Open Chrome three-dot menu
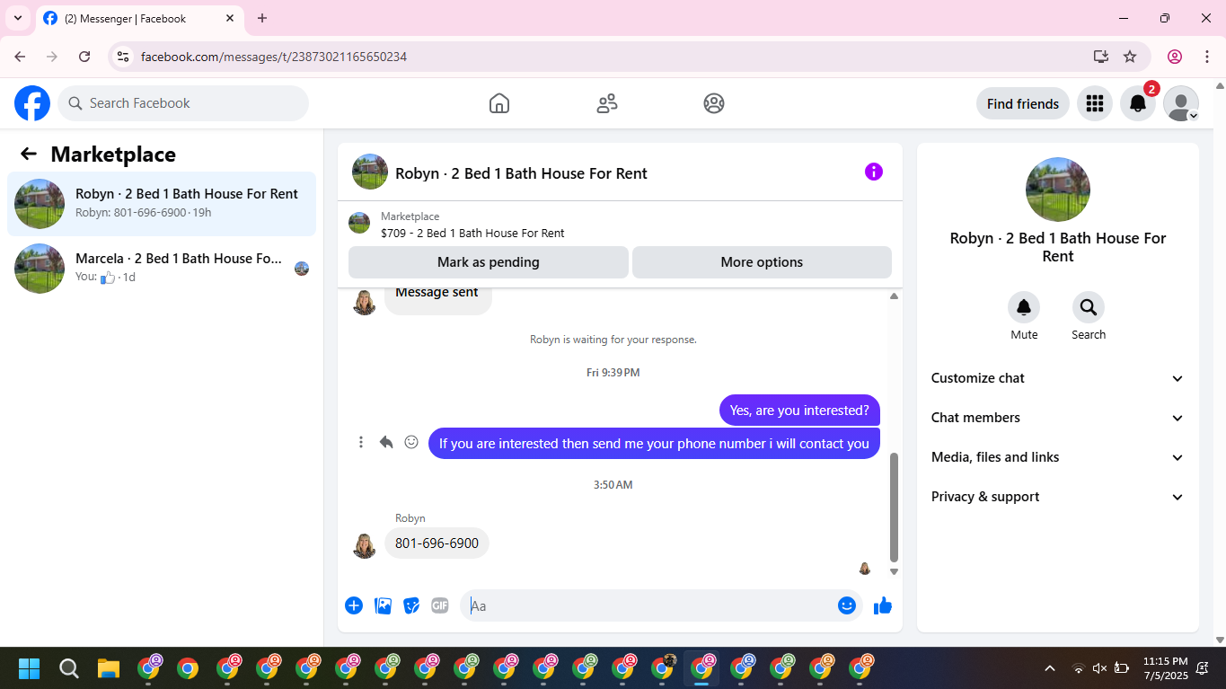The image size is (1226, 689). tap(1207, 57)
